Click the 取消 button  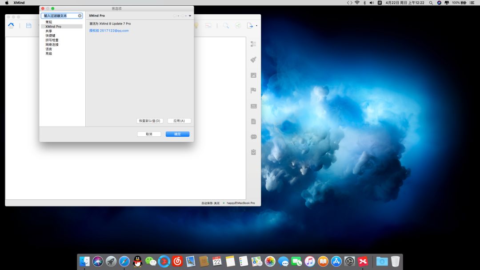(149, 134)
